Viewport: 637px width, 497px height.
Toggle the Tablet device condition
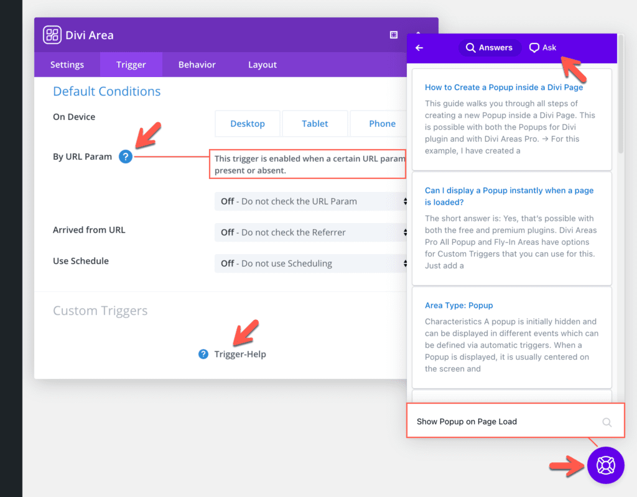coord(315,124)
